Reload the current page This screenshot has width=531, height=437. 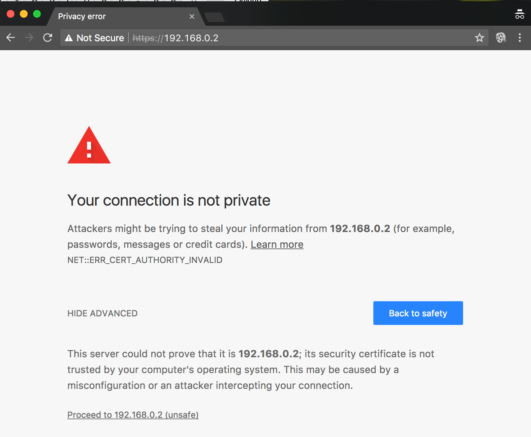coord(47,38)
